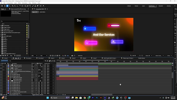This screenshot has height=100, width=177.
Task: Select the Brush tool
Action: click(33, 6)
